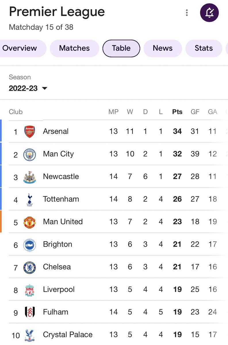Click the Brighton club crest

pos(30,245)
